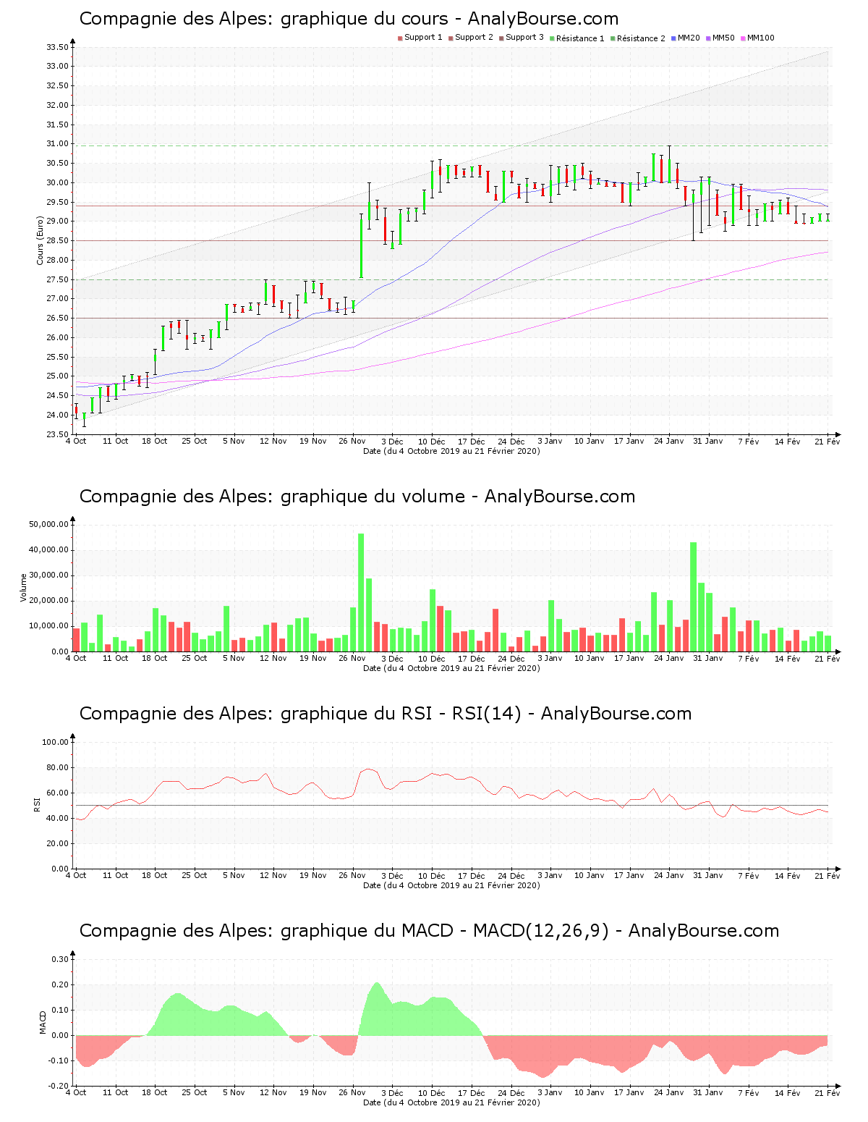This screenshot has height=1122, width=868.
Task: Click the 'Cours (Euro)' vertical axis label
Action: [x=41, y=240]
